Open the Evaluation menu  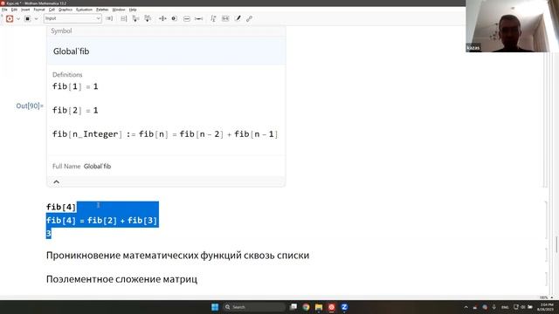click(x=84, y=10)
